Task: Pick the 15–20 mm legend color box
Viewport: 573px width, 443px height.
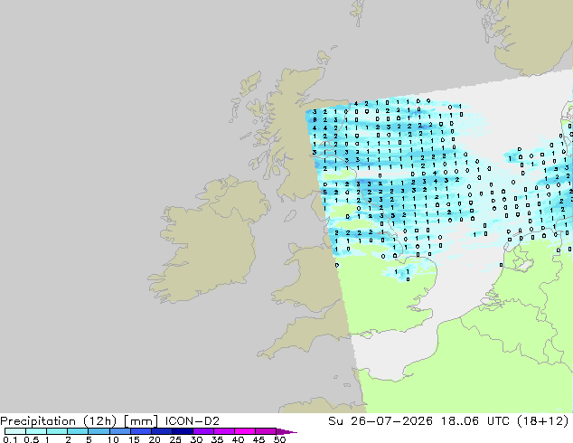Action: pos(140,431)
